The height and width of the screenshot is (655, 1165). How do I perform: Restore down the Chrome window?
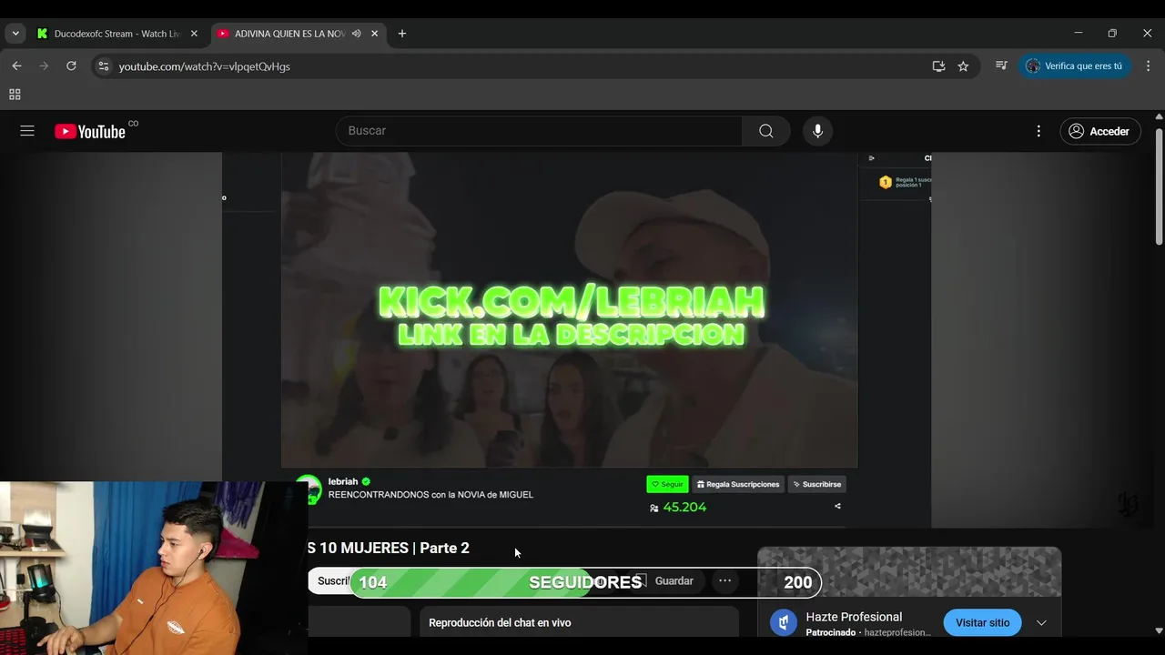1112,34
